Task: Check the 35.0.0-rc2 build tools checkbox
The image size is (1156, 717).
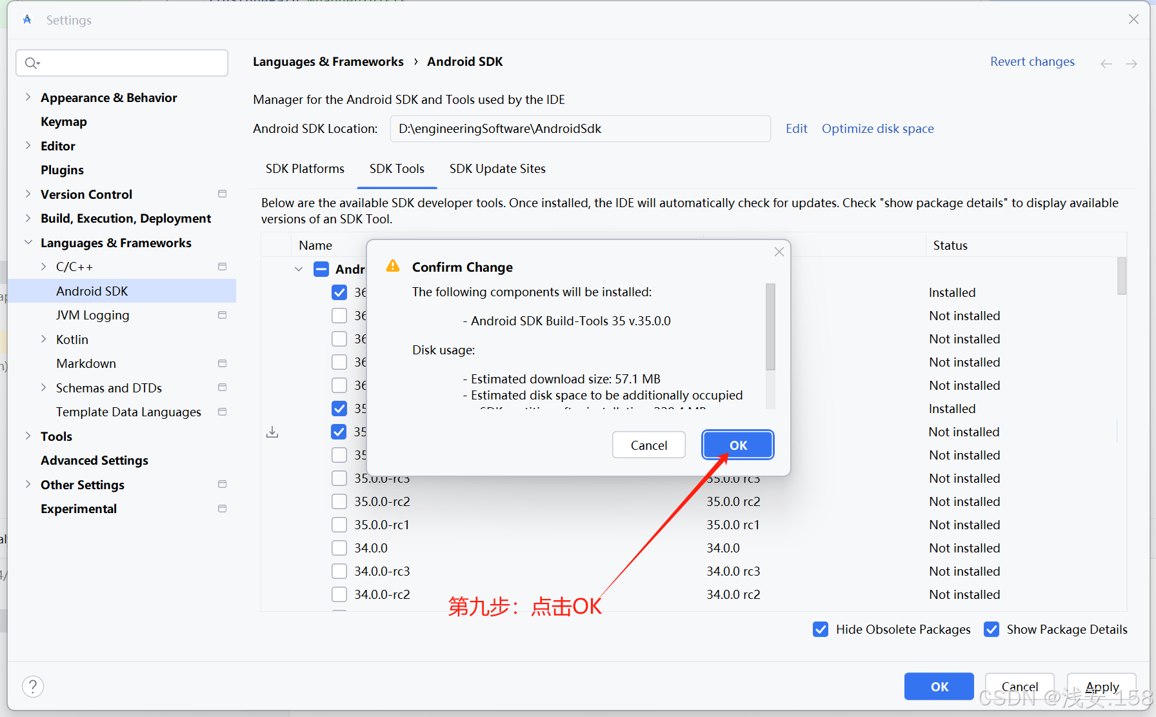Action: (x=339, y=501)
